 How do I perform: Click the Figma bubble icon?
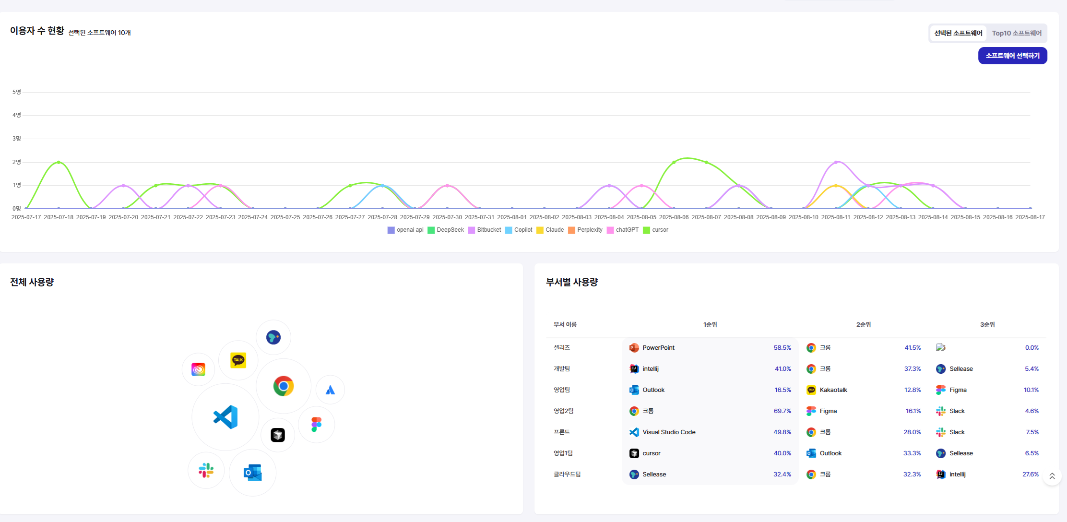[316, 424]
